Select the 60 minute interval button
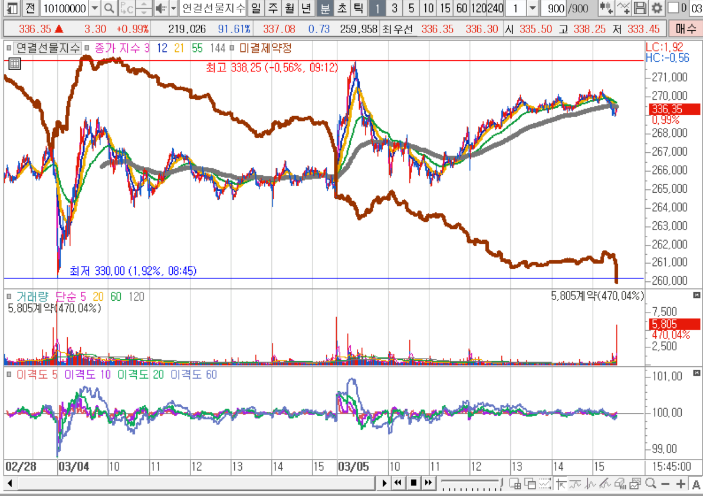The height and width of the screenshot is (496, 703). [462, 8]
